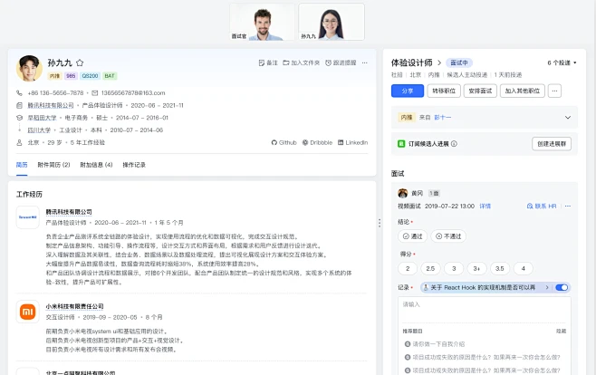The height and width of the screenshot is (375, 596).
Task: Select 通过 as interview conclusion
Action: pyautogui.click(x=413, y=236)
